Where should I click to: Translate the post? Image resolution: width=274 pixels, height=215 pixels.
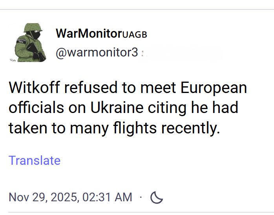35,160
